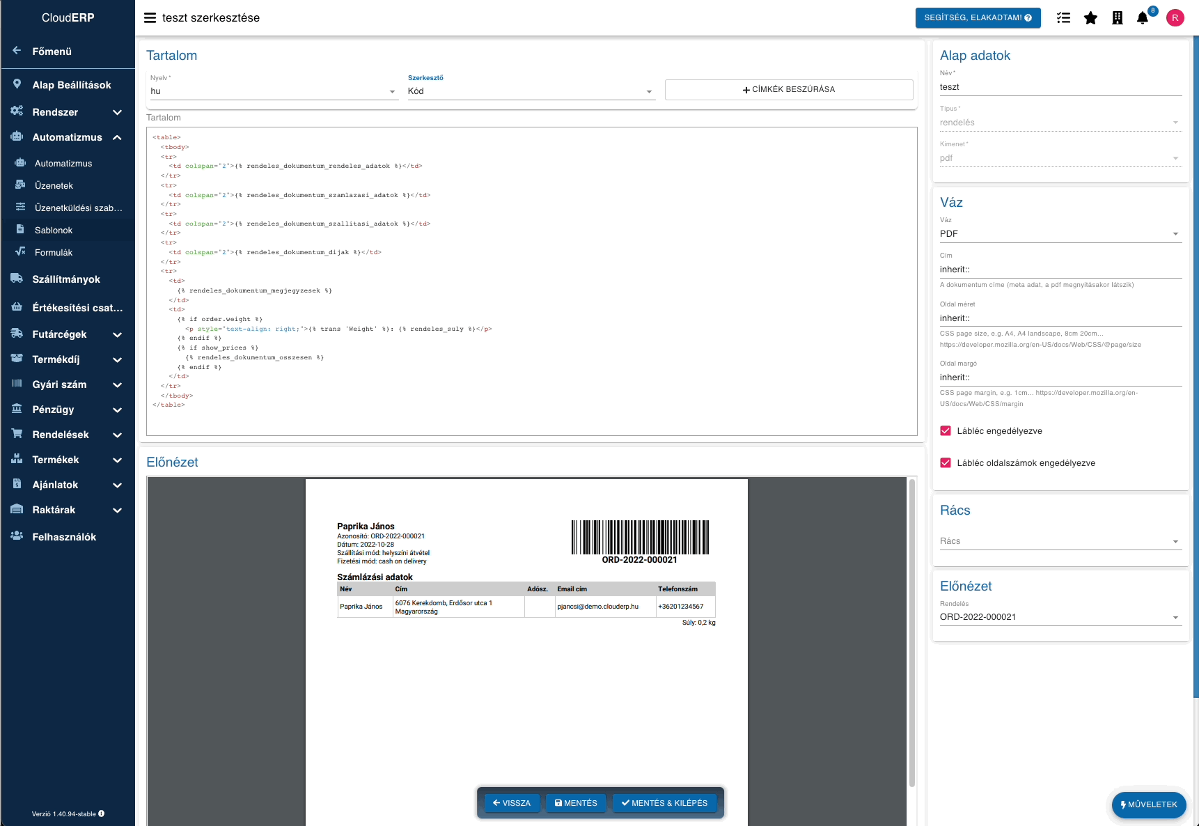
Task: Open the Rendelések menu in the sidebar
Action: coord(61,434)
